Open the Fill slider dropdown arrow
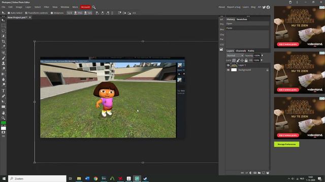Viewport: 325px width, 182px height. click(262, 60)
